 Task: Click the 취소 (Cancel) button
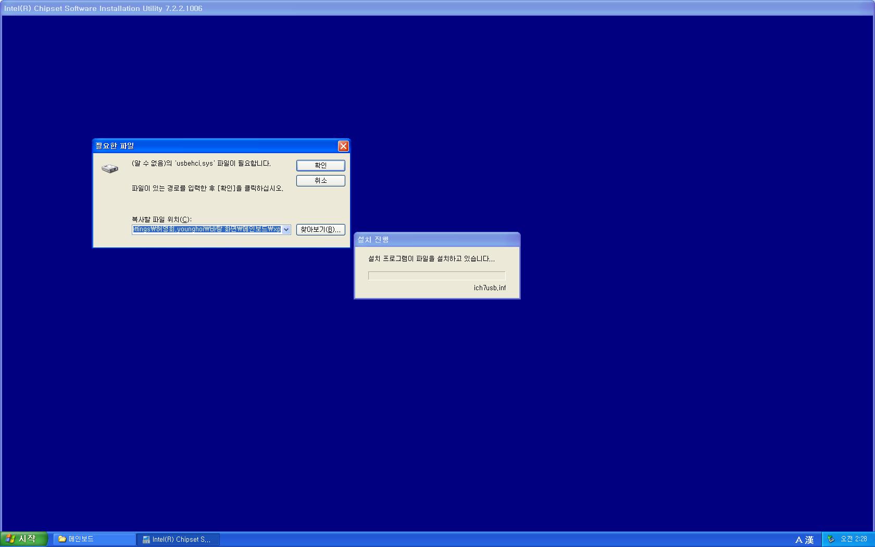320,180
